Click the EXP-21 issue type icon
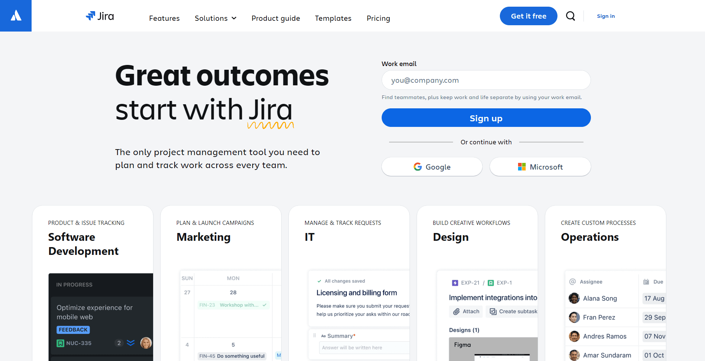Viewport: 705px width, 361px height. coord(455,283)
